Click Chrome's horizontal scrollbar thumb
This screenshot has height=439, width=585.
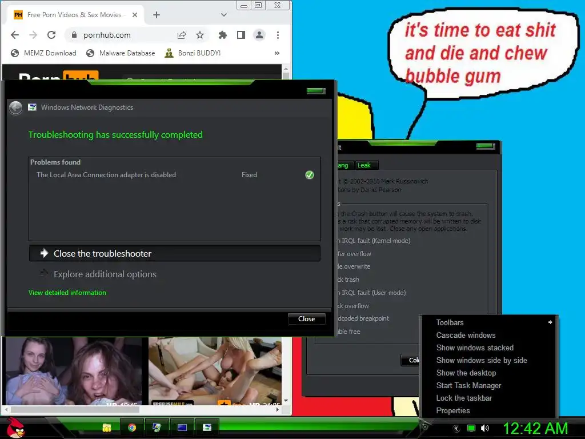click(x=75, y=409)
